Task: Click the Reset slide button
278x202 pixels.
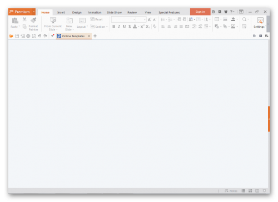Action: 96,19
